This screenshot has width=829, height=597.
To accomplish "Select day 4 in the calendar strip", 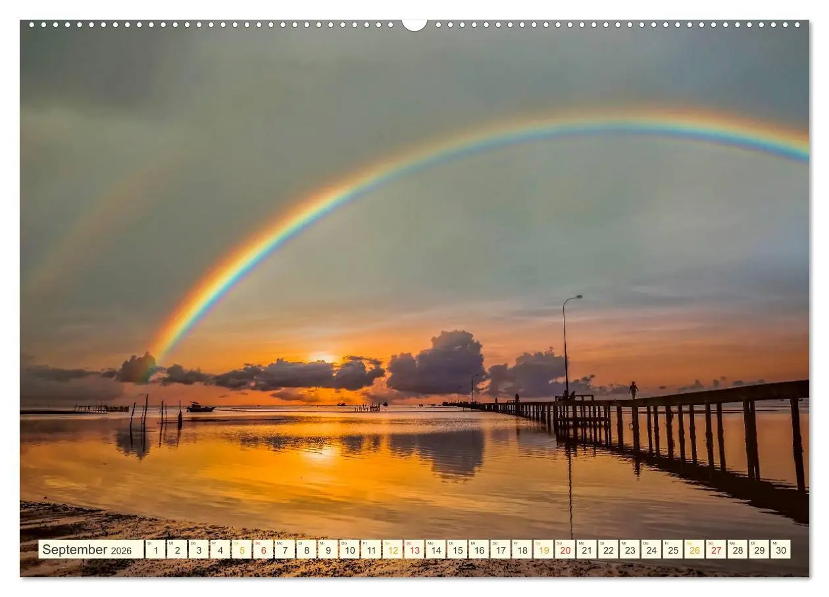I will (x=220, y=550).
